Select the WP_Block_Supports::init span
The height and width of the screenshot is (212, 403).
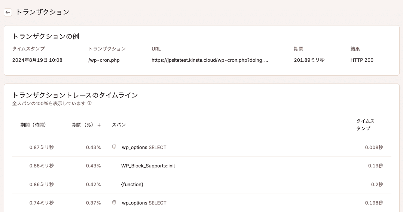click(148, 166)
